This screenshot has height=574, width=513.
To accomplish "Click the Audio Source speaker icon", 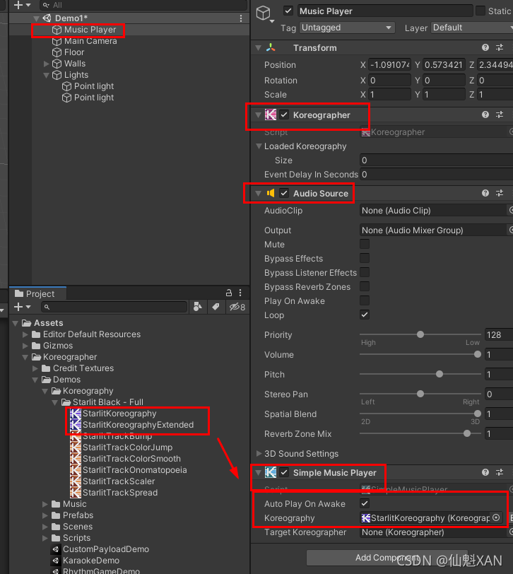I will point(271,193).
